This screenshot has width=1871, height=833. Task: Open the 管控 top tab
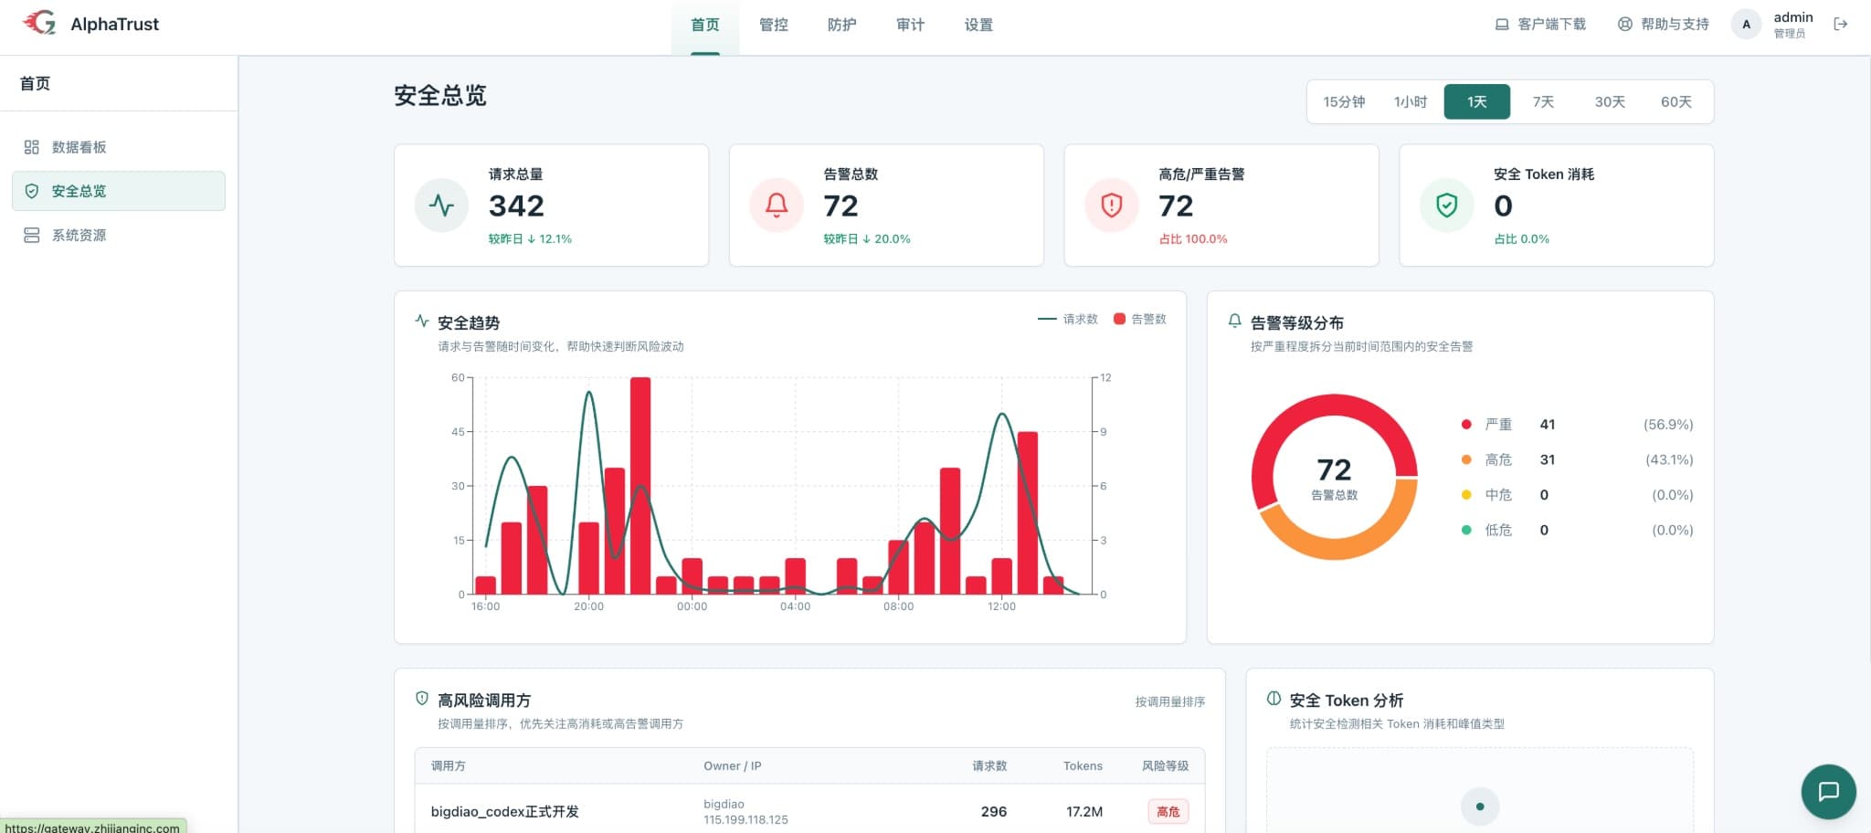(x=774, y=25)
